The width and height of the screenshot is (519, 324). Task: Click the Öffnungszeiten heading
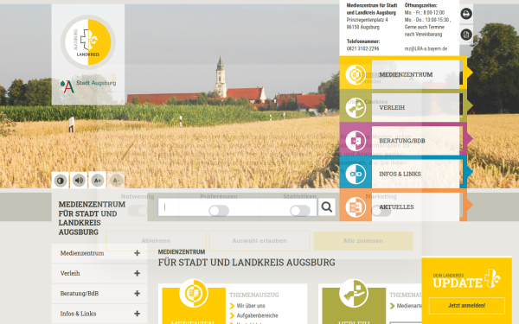[x=420, y=5]
